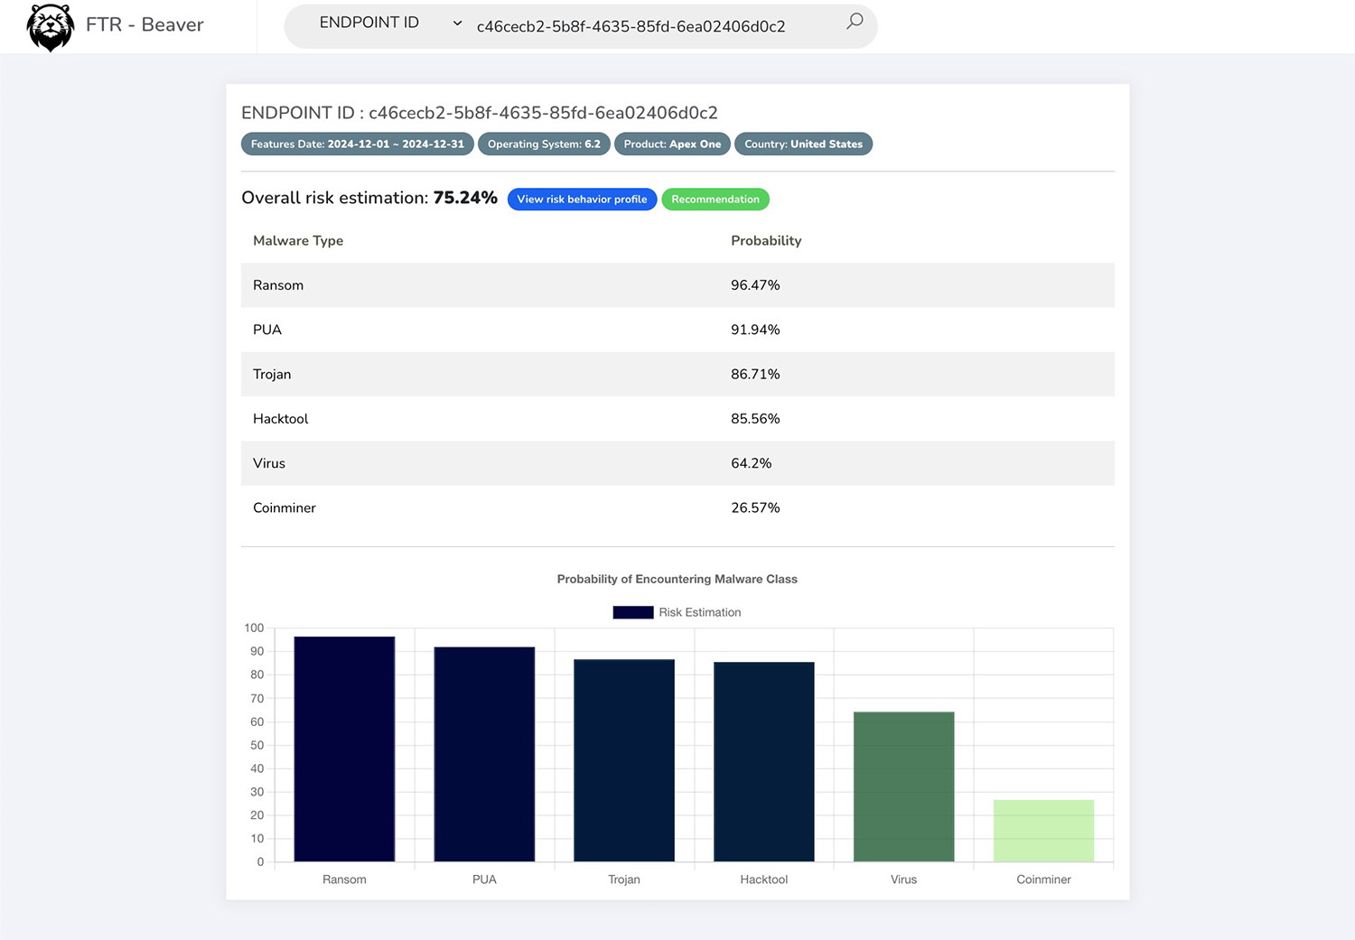Click the Ransom bar in chart
Viewport: 1355px width, 940px height.
coord(344,749)
